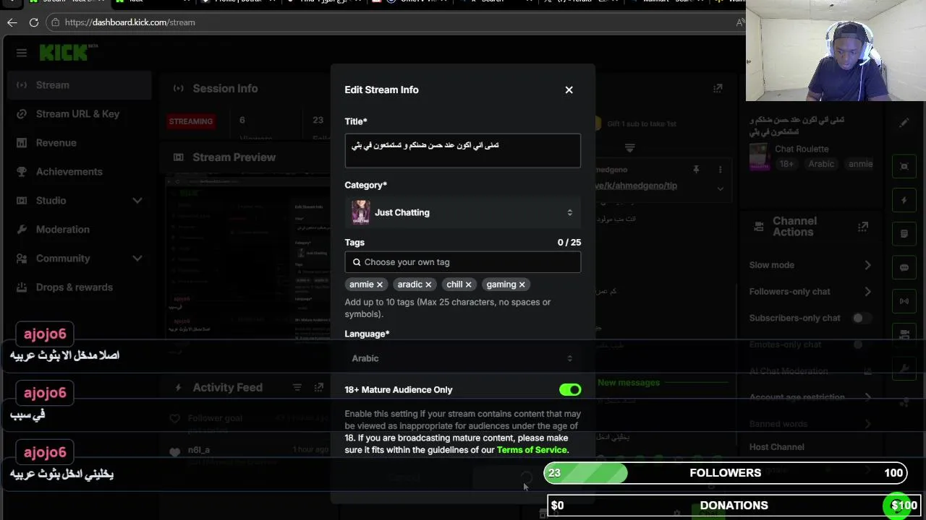Click the Kick logo
The height and width of the screenshot is (520, 926).
click(x=64, y=53)
